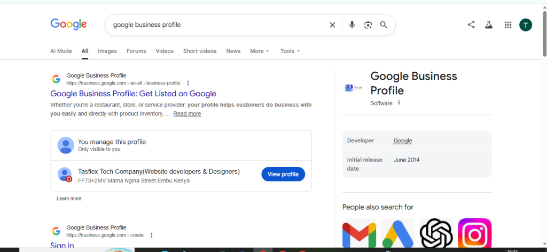Switch to Forums tab

coord(136,51)
